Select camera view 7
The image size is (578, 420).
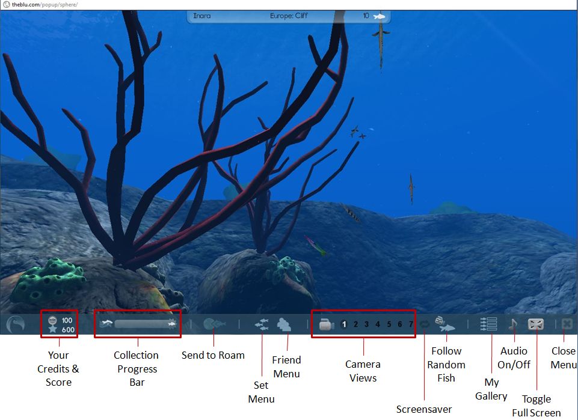pos(411,324)
